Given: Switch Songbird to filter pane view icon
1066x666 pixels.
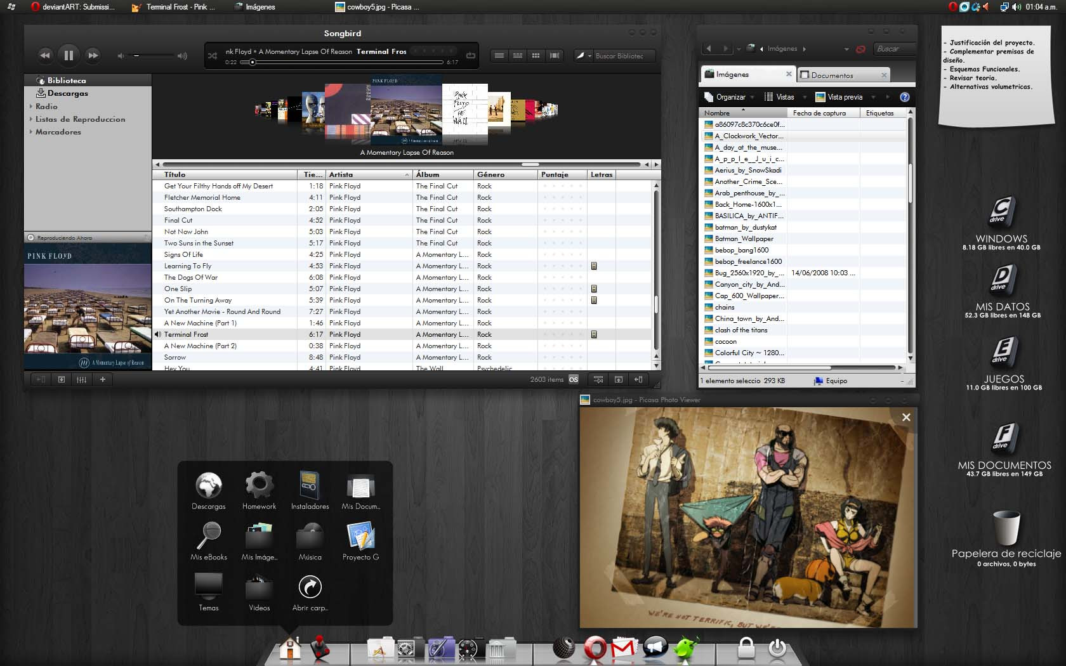Looking at the screenshot, I should pos(518,56).
